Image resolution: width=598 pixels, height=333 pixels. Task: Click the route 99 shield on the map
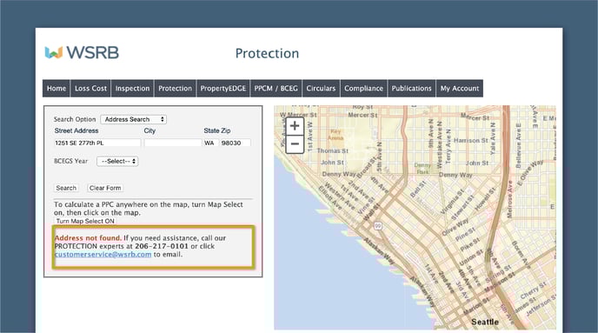click(377, 226)
